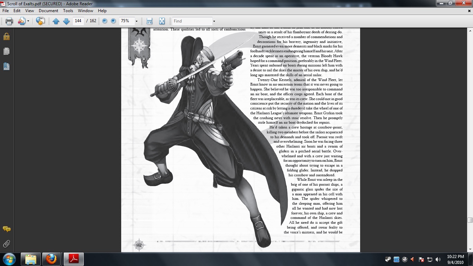Click the scrollbar up arrow
Image resolution: width=473 pixels, height=266 pixels.
(470, 30)
